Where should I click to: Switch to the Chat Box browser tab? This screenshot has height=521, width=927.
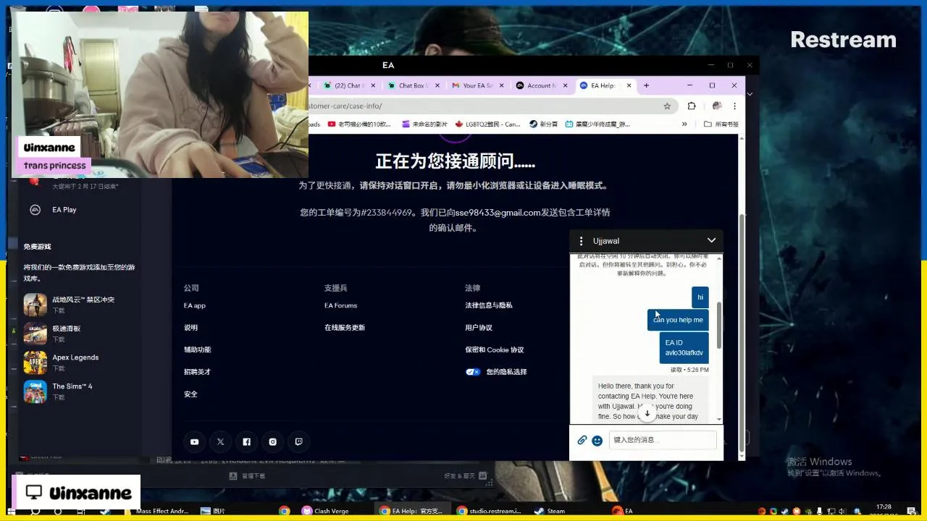413,85
